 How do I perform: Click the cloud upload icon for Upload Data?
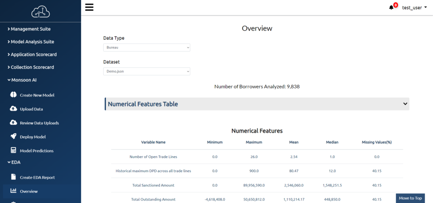coord(13,109)
